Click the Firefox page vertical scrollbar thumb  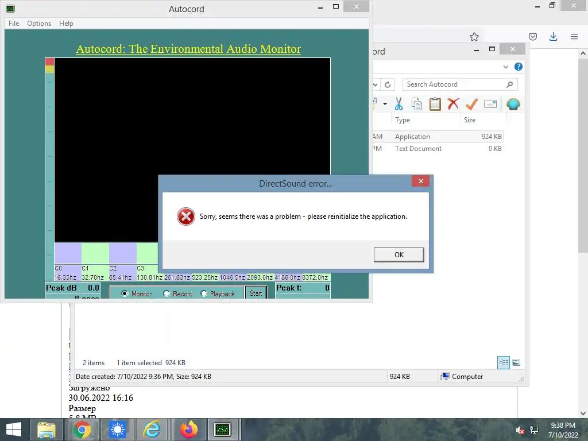point(582,155)
